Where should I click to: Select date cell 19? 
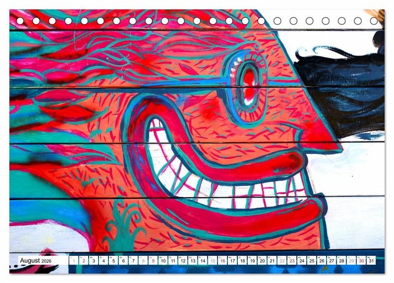tap(252, 260)
